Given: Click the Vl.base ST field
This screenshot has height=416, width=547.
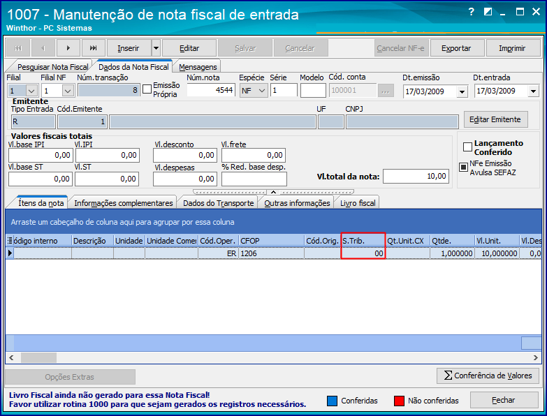Looking at the screenshot, I should [41, 179].
